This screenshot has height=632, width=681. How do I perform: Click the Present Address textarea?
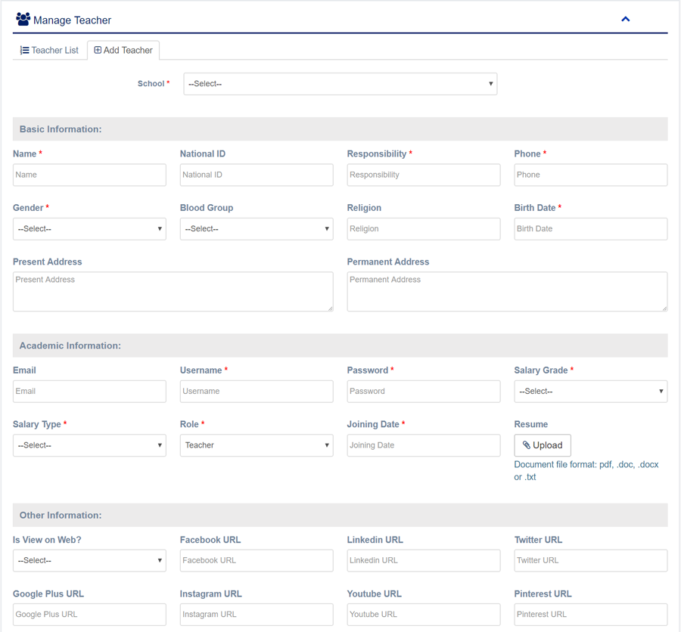point(173,292)
